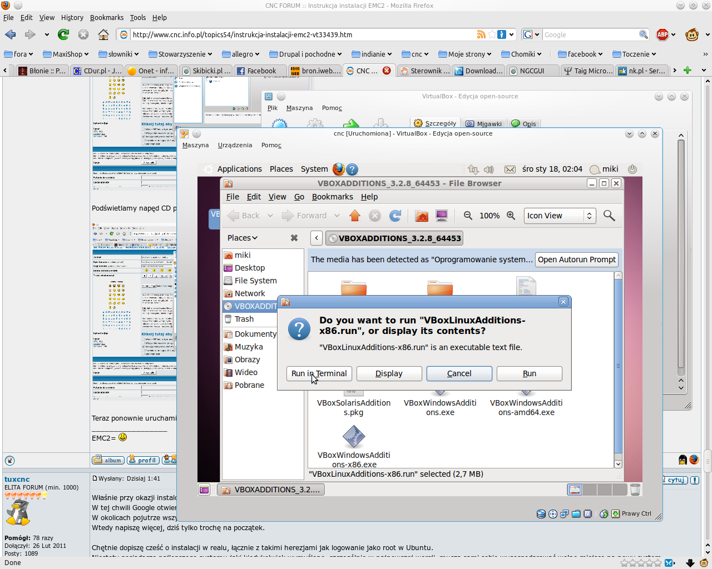The image size is (712, 569).
Task: Click the Google search input box
Action: coord(590,34)
